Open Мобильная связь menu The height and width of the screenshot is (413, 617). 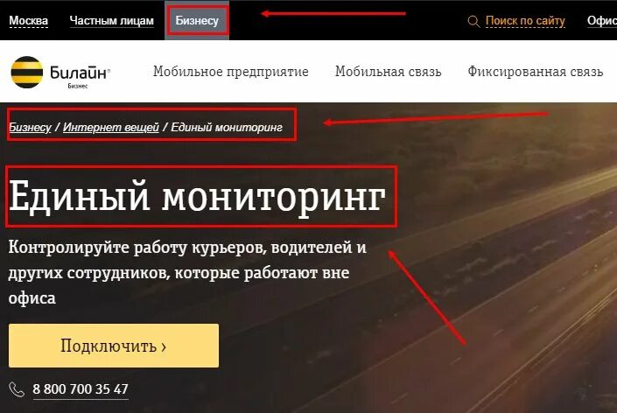(x=388, y=72)
